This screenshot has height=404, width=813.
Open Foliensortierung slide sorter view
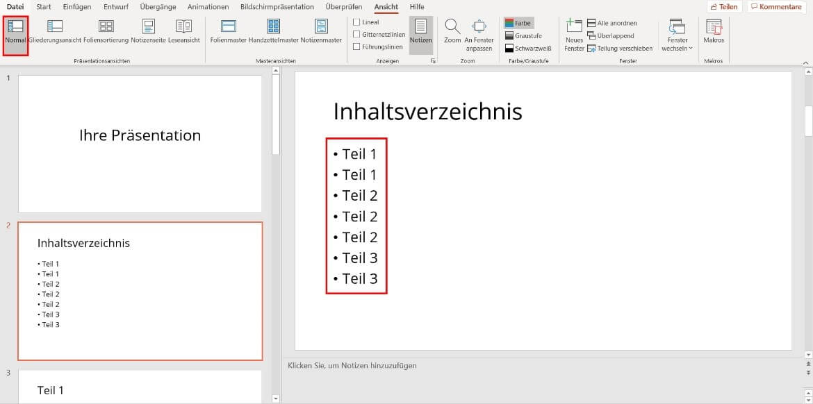pos(106,31)
